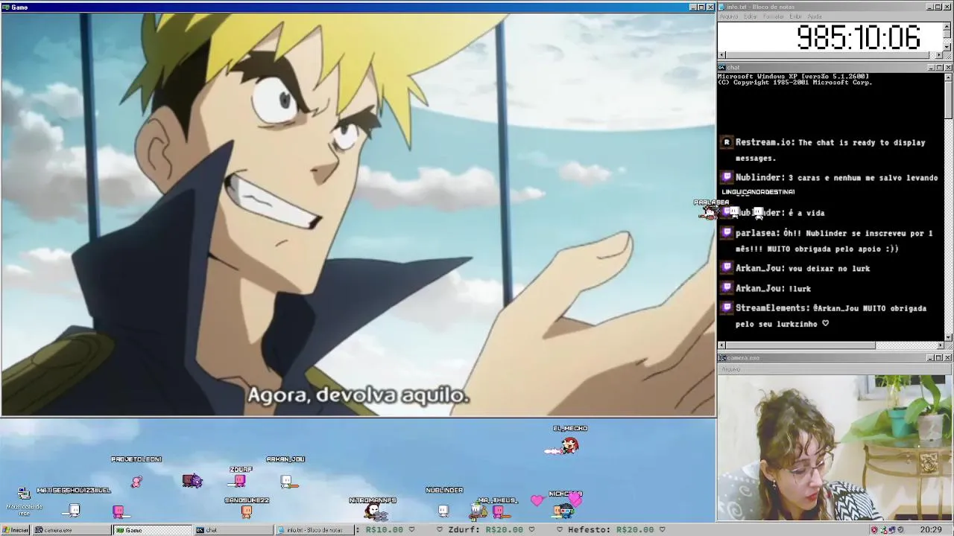Viewport: 954px width, 536px height.
Task: Click the PROJETOLEONI avatar character
Action: coord(136,482)
